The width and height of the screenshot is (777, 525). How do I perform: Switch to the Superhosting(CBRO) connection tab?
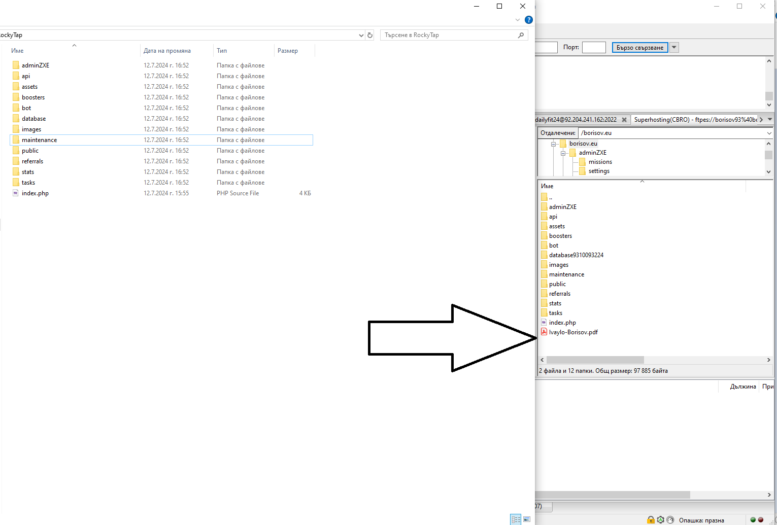point(694,120)
